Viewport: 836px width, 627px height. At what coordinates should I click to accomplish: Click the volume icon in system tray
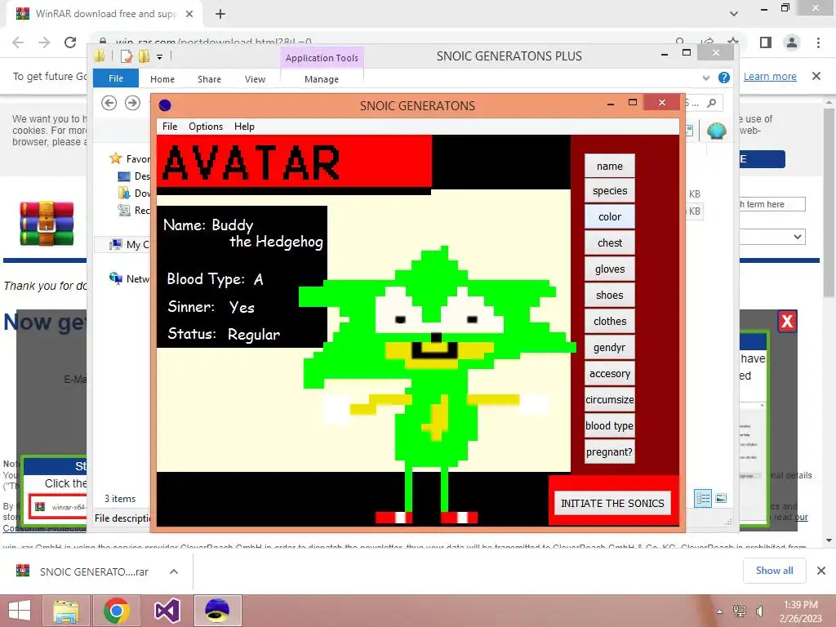(x=760, y=611)
